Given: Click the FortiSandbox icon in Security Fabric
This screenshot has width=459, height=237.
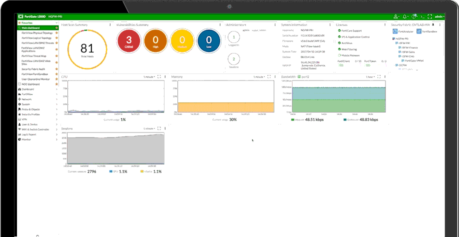Looking at the screenshot, I should click(x=419, y=31).
